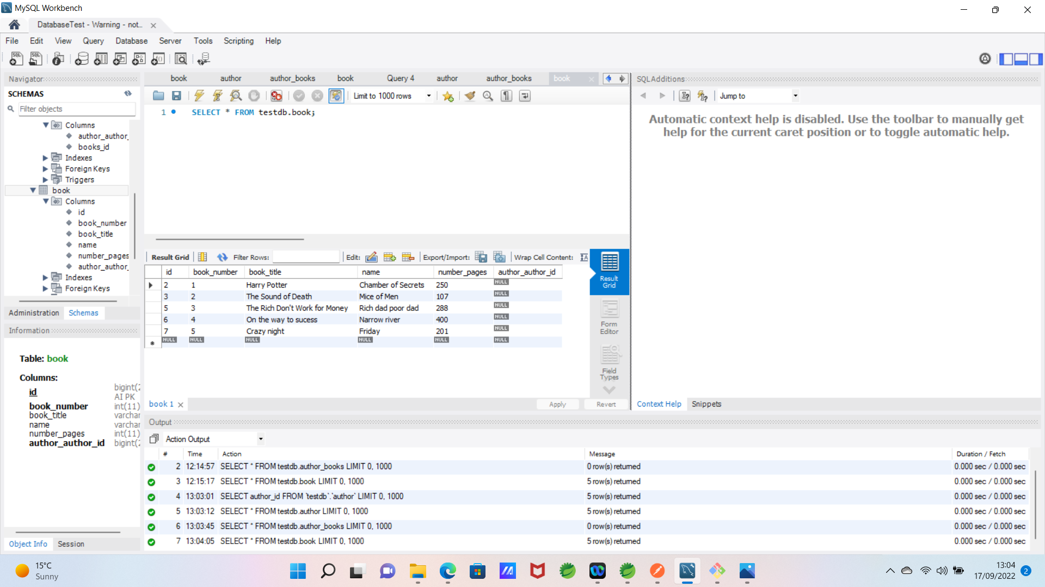Open the inspector icon in main toolbar

58,59
